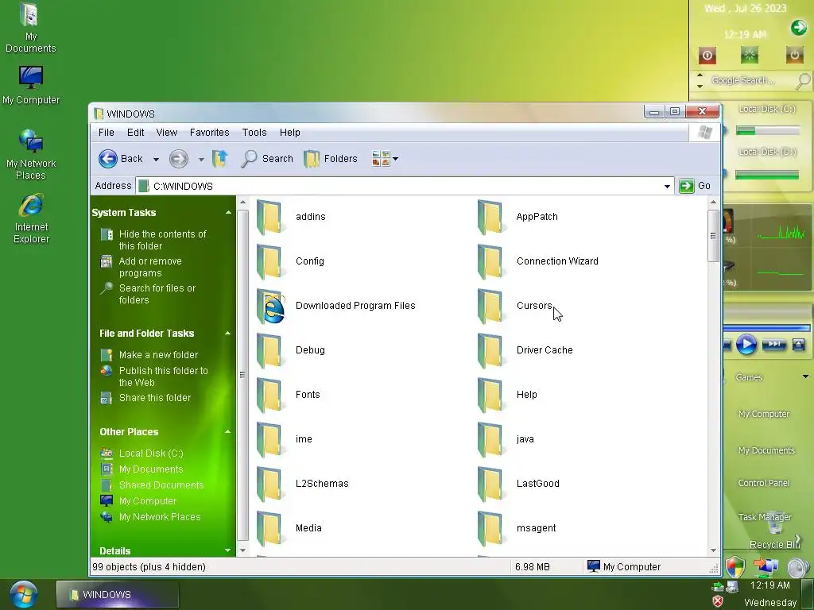This screenshot has width=814, height=610.
Task: Open the Favorites menu
Action: [209, 133]
